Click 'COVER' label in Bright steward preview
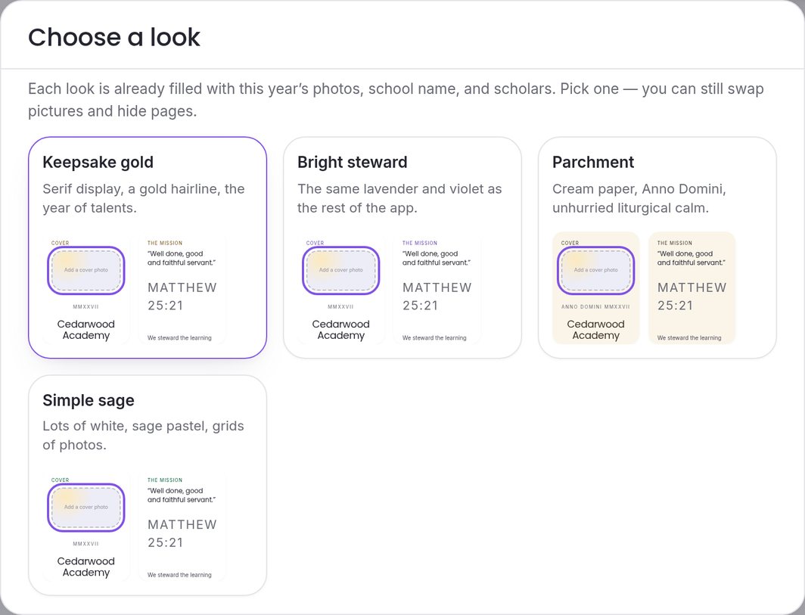The image size is (805, 615). 315,243
